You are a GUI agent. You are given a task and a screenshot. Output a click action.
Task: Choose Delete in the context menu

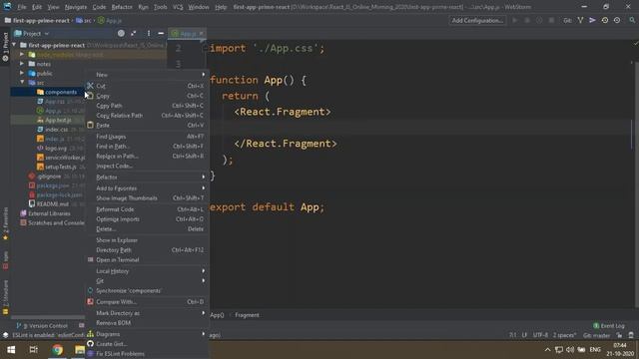147,228
